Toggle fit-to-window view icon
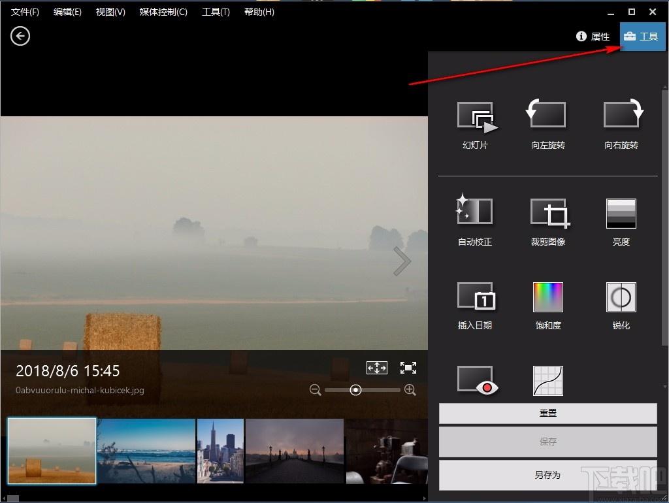The width and height of the screenshot is (669, 503). point(377,368)
